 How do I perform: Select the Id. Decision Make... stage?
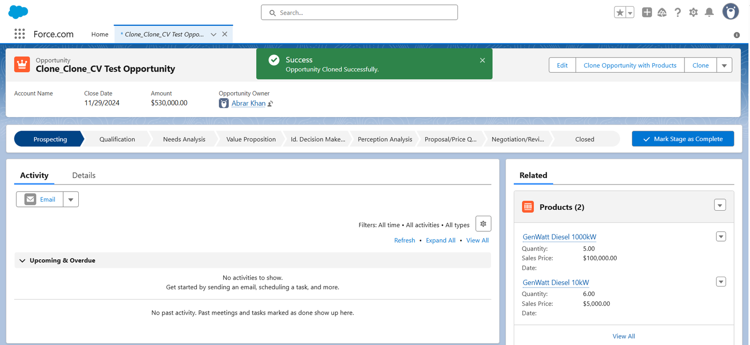pyautogui.click(x=318, y=139)
